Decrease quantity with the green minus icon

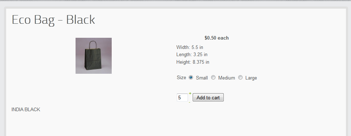pos(190,102)
